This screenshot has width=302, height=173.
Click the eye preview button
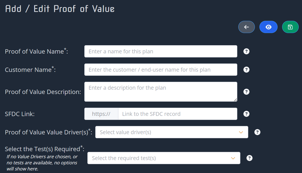tap(268, 27)
